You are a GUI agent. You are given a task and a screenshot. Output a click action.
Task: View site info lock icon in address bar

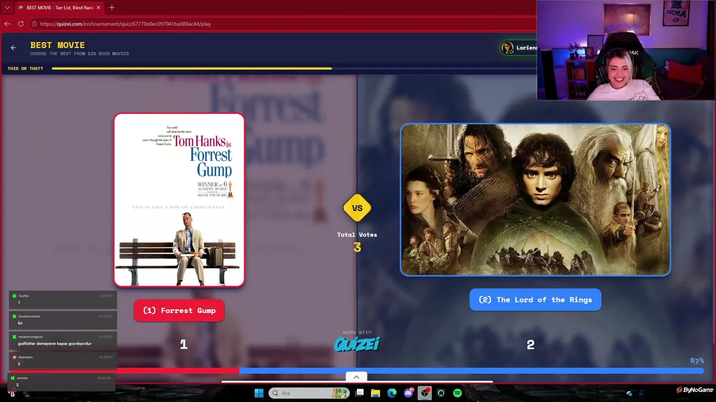pos(34,24)
